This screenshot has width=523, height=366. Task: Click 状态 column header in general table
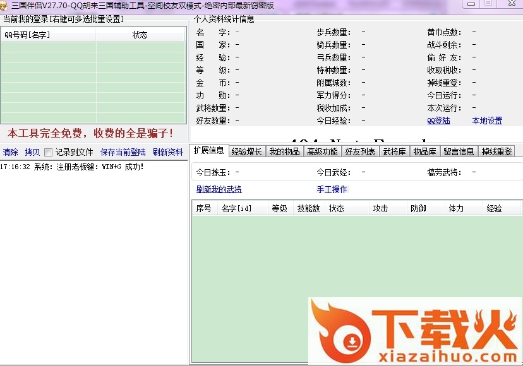coord(347,208)
